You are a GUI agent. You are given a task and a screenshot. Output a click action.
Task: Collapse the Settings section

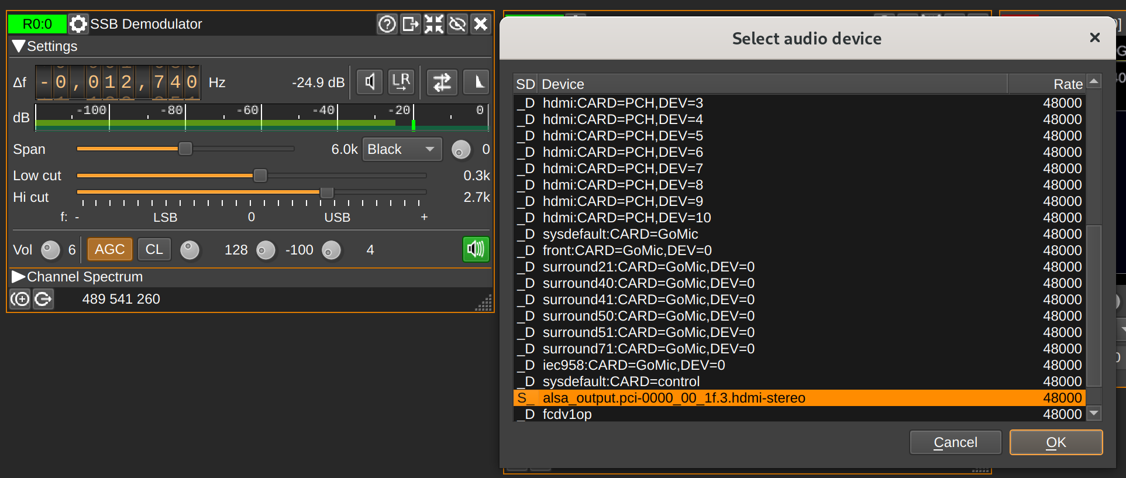point(19,46)
